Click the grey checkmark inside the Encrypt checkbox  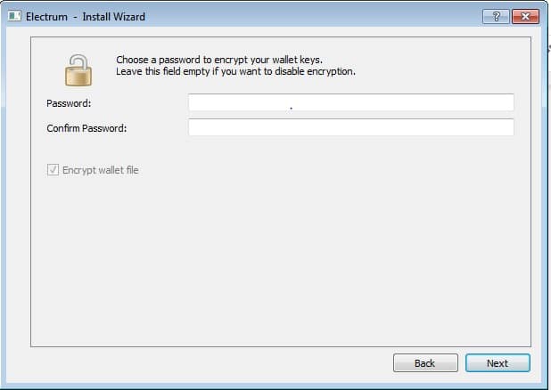(53, 170)
